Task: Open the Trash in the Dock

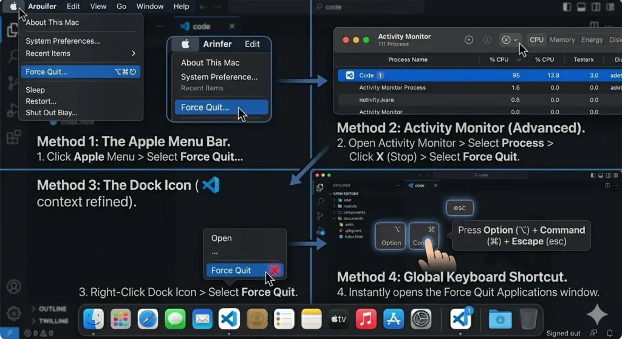Action: click(x=528, y=319)
